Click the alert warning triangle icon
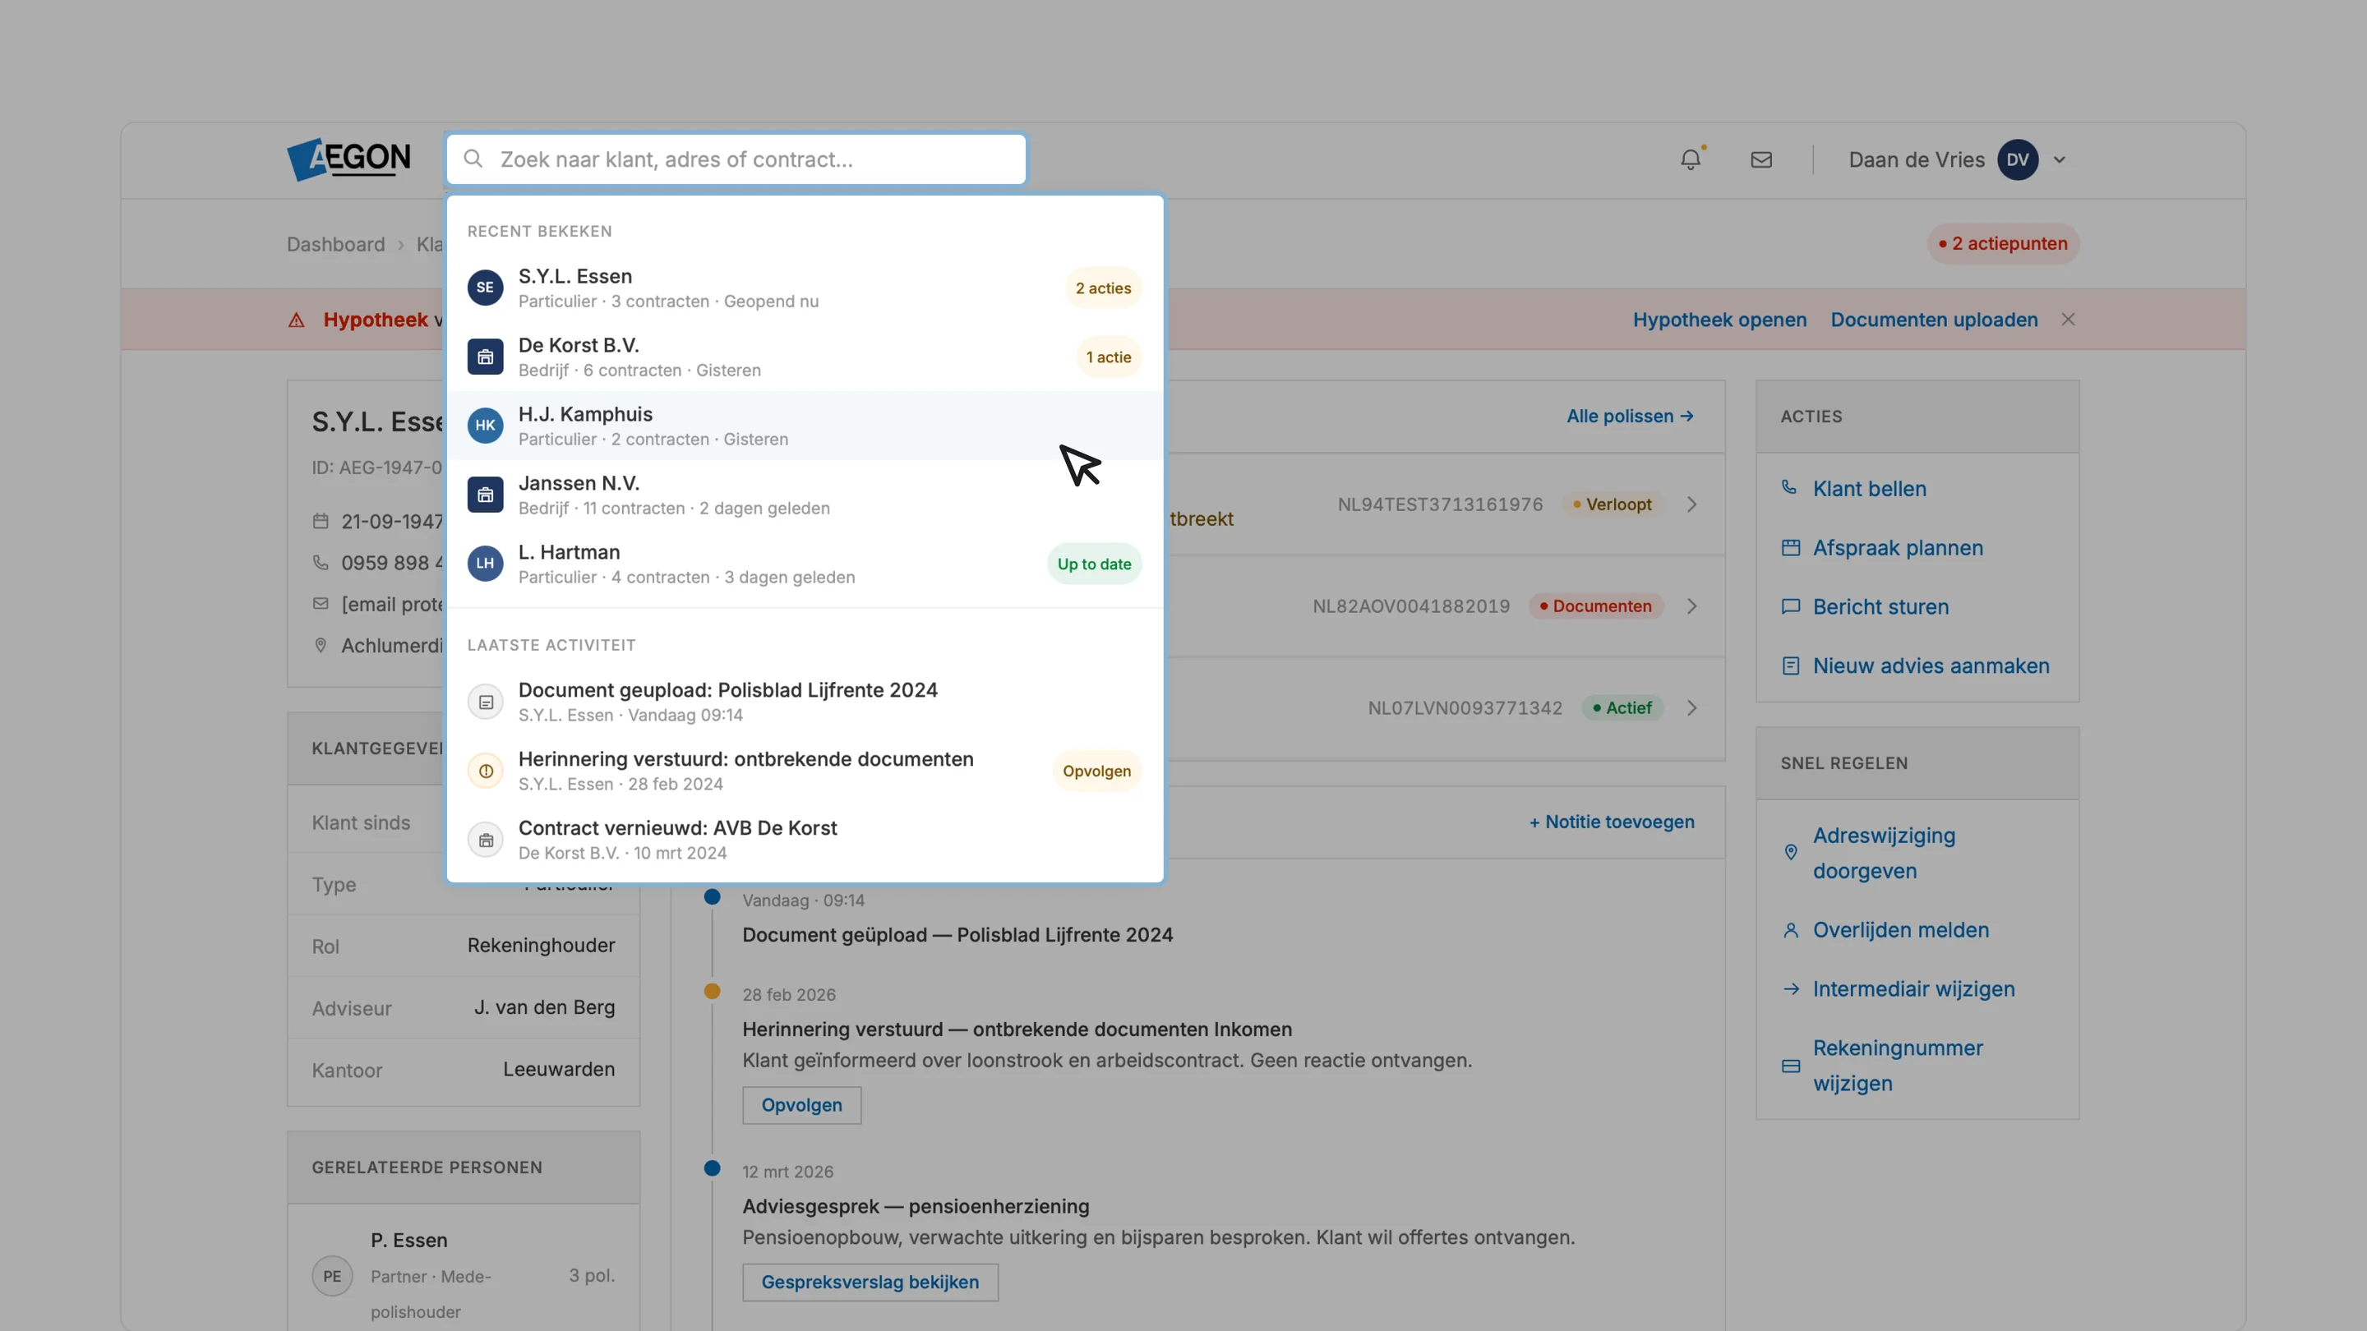The image size is (2367, 1331). (x=297, y=320)
